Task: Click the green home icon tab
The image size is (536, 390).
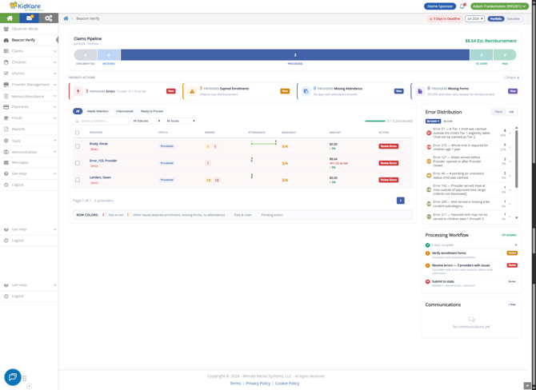Action: tap(10, 18)
